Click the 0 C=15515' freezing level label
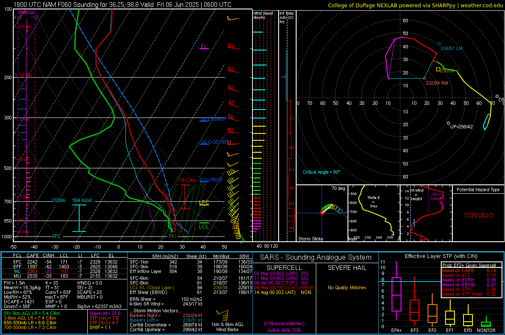This screenshot has height=335, width=505. [211, 180]
